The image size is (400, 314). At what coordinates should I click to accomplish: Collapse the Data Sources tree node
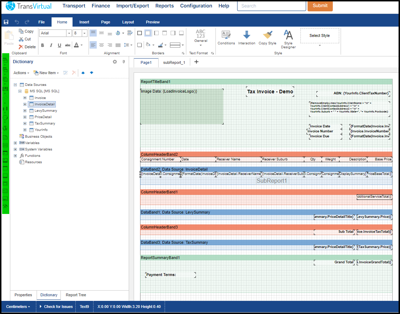coord(15,85)
